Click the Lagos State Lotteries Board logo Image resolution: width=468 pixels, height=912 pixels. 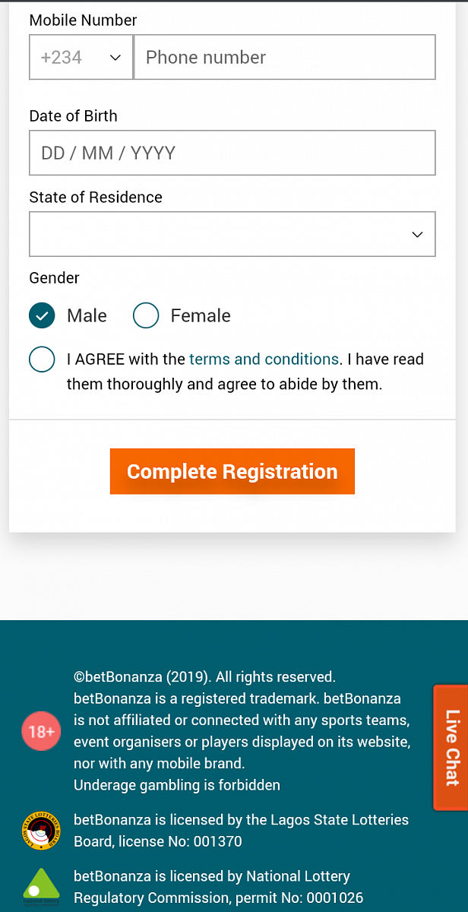pyautogui.click(x=41, y=830)
